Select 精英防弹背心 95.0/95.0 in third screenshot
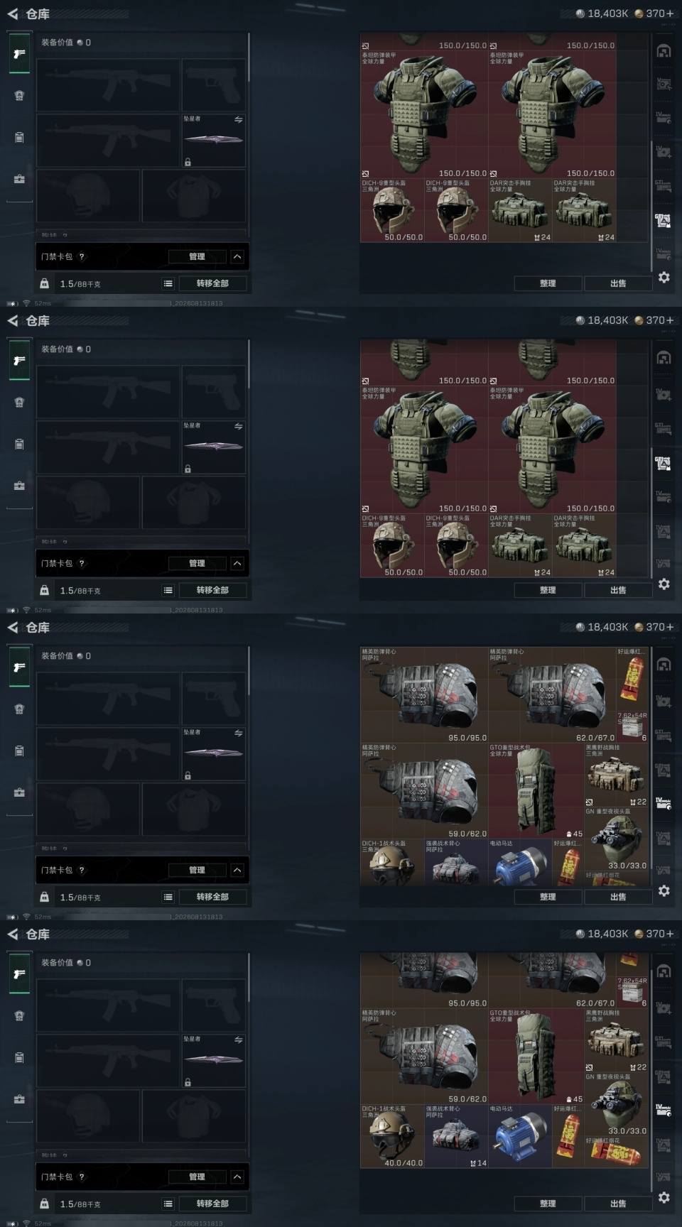Screen dimensions: 682x1227 [x=423, y=694]
